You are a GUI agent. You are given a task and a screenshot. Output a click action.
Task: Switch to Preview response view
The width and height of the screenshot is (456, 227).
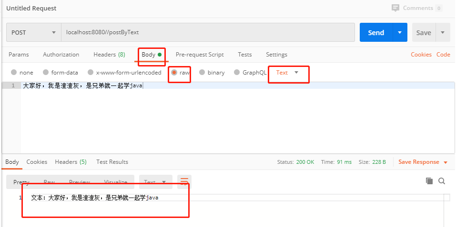pos(80,182)
